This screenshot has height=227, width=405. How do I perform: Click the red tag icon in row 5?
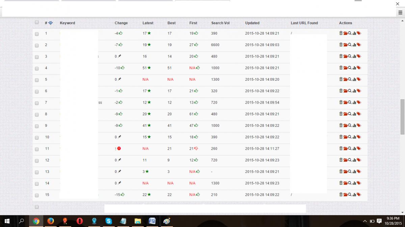click(359, 79)
